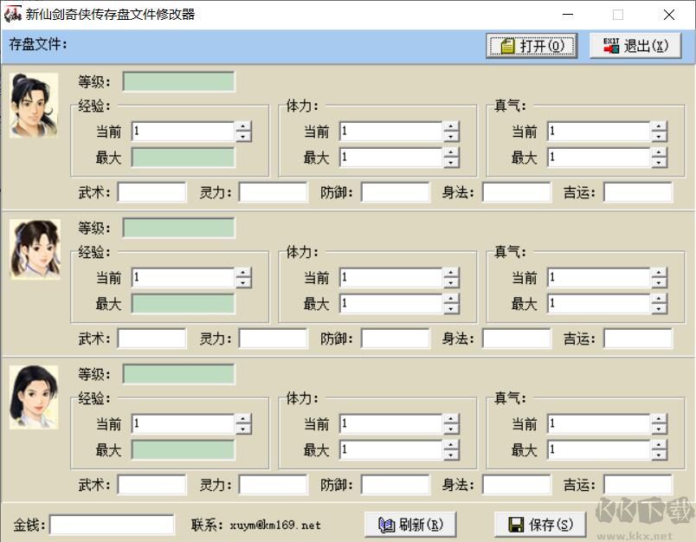Click the second character's portrait with hair ribbons
696x542 pixels.
35,249
